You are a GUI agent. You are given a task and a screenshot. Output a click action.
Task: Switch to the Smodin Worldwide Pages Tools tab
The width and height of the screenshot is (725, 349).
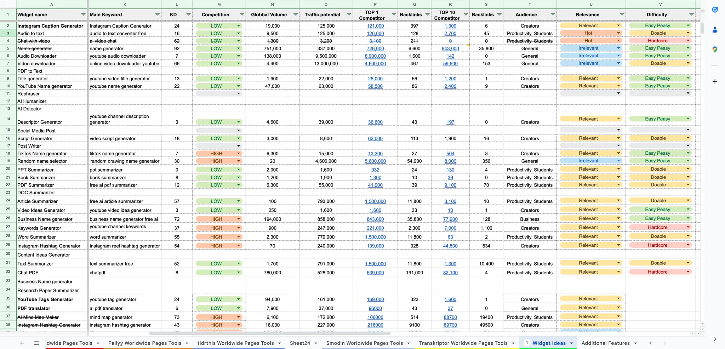(364, 343)
